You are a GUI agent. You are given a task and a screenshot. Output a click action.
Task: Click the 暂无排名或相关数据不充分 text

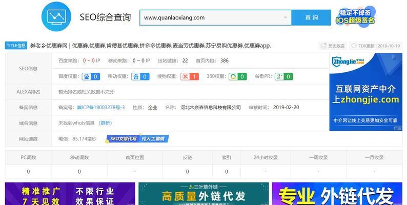click(x=86, y=92)
